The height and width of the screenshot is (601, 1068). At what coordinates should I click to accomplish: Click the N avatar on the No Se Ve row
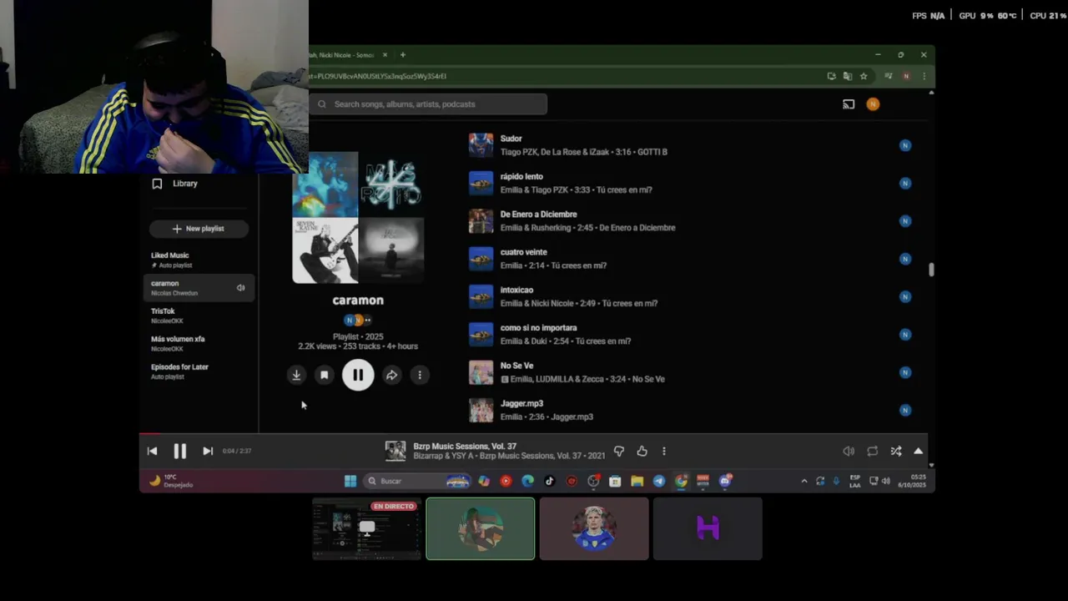point(905,372)
